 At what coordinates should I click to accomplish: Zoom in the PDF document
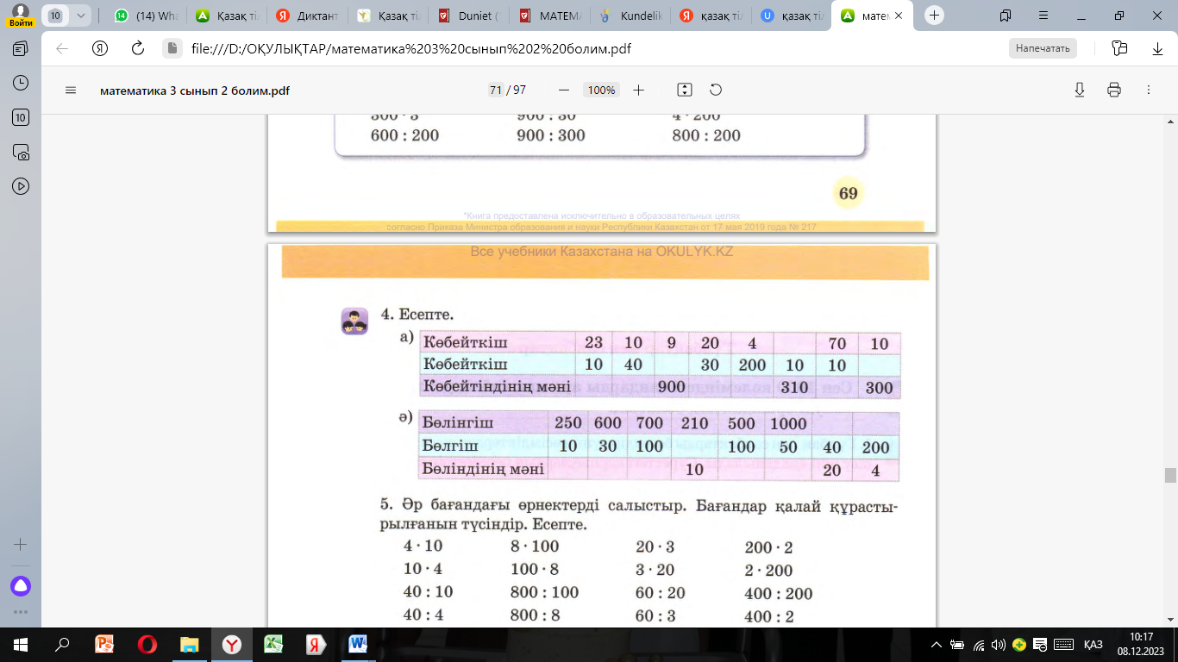click(x=638, y=90)
